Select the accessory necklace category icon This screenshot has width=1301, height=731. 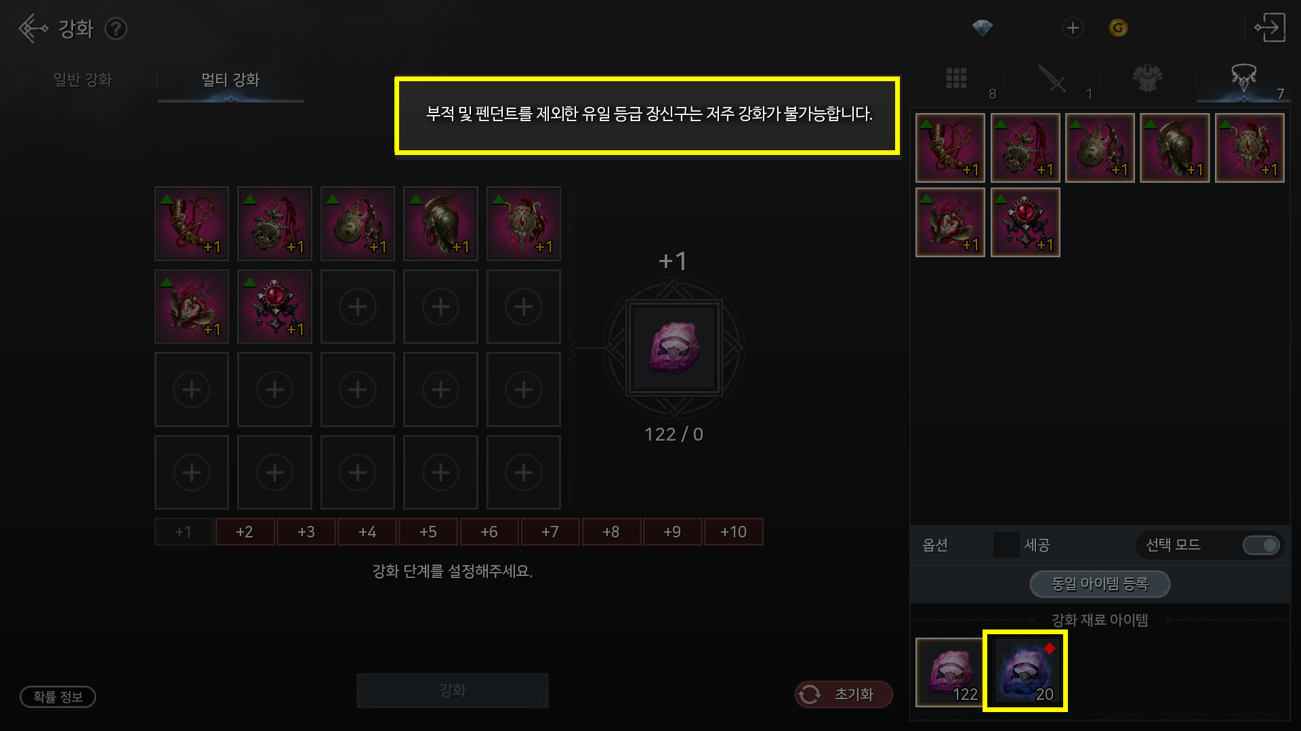[x=1243, y=78]
